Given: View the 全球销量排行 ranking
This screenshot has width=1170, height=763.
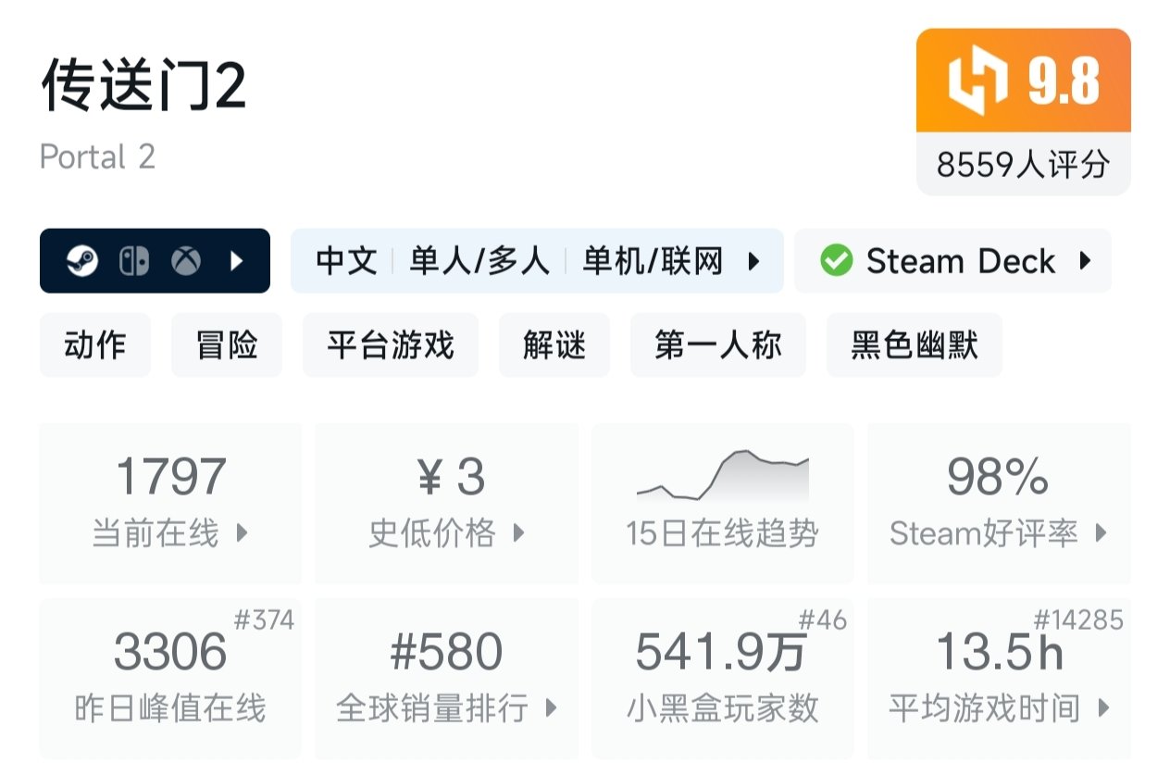Looking at the screenshot, I should [446, 679].
